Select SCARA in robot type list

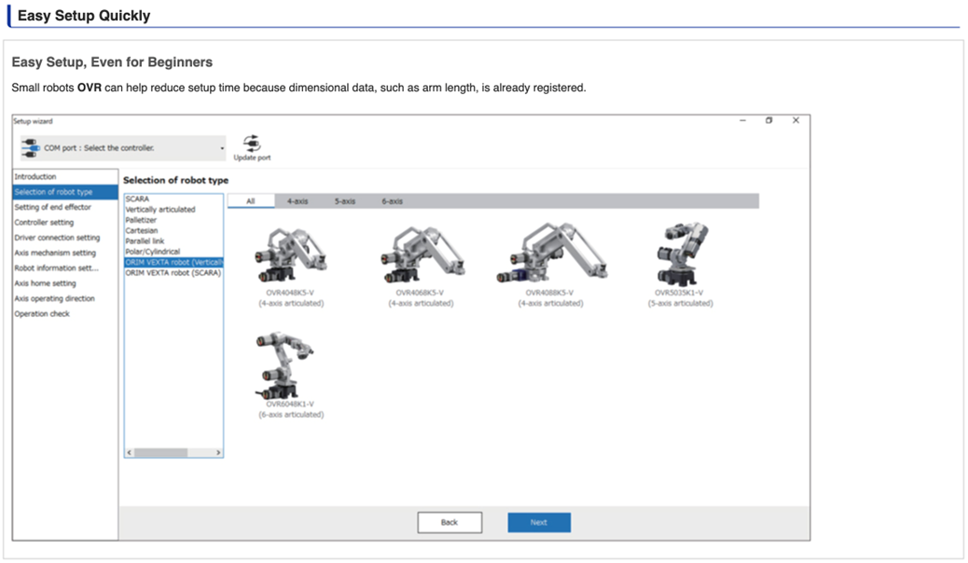click(137, 199)
